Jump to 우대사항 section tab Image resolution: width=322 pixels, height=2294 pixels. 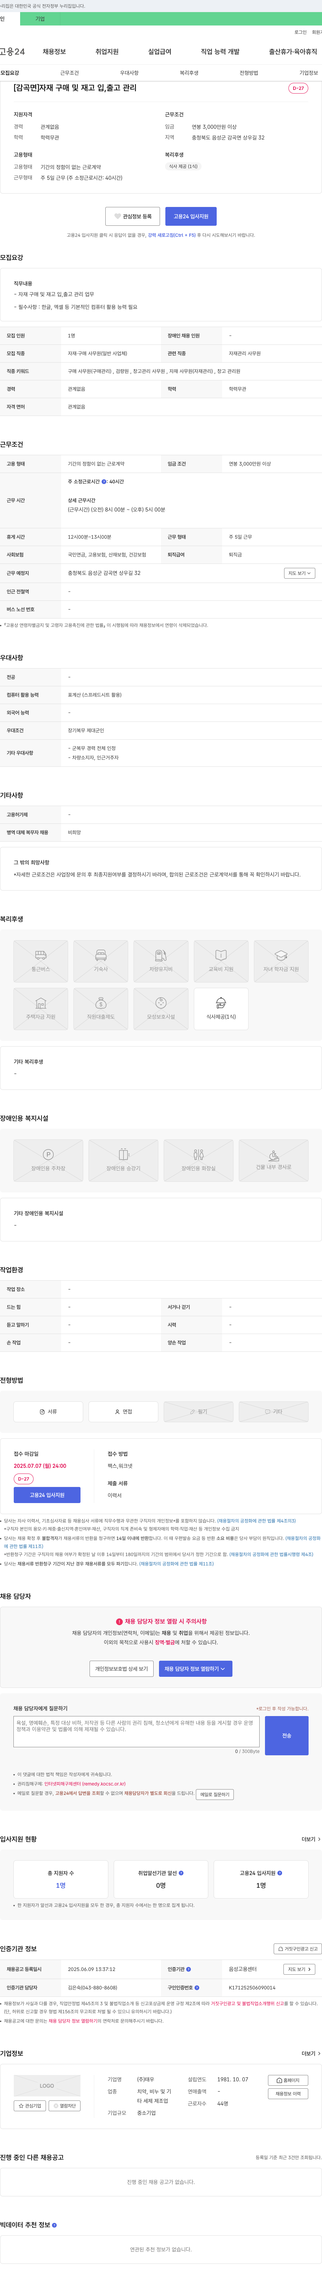(129, 73)
